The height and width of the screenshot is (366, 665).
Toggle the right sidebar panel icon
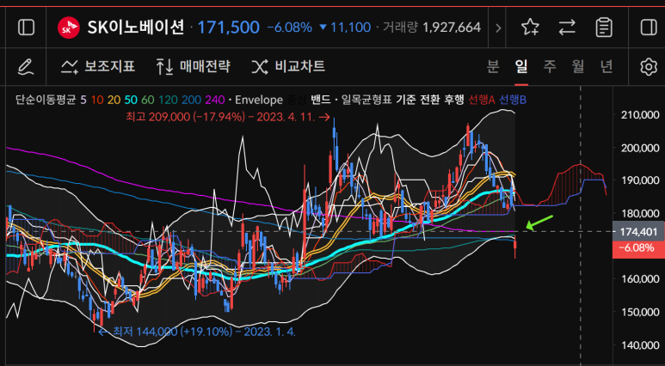[x=649, y=27]
